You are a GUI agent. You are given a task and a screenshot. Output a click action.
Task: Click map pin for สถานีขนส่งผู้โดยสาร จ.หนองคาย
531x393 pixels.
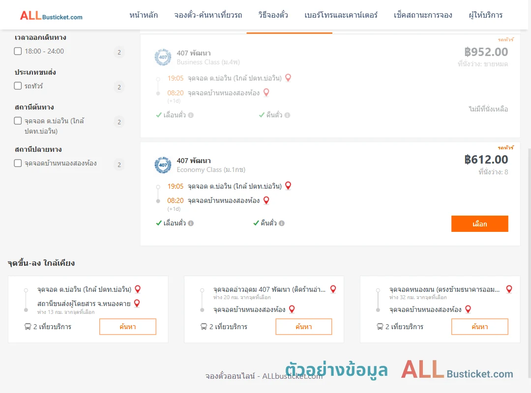coord(137,303)
